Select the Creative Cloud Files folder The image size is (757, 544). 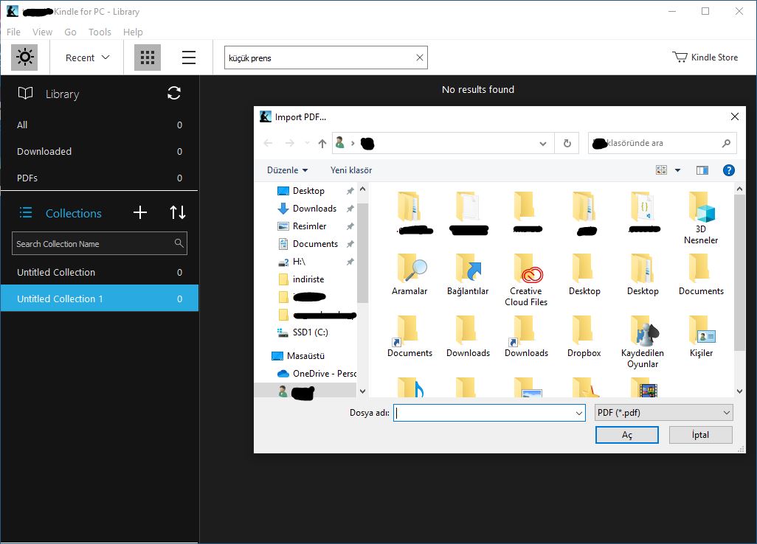[526, 279]
